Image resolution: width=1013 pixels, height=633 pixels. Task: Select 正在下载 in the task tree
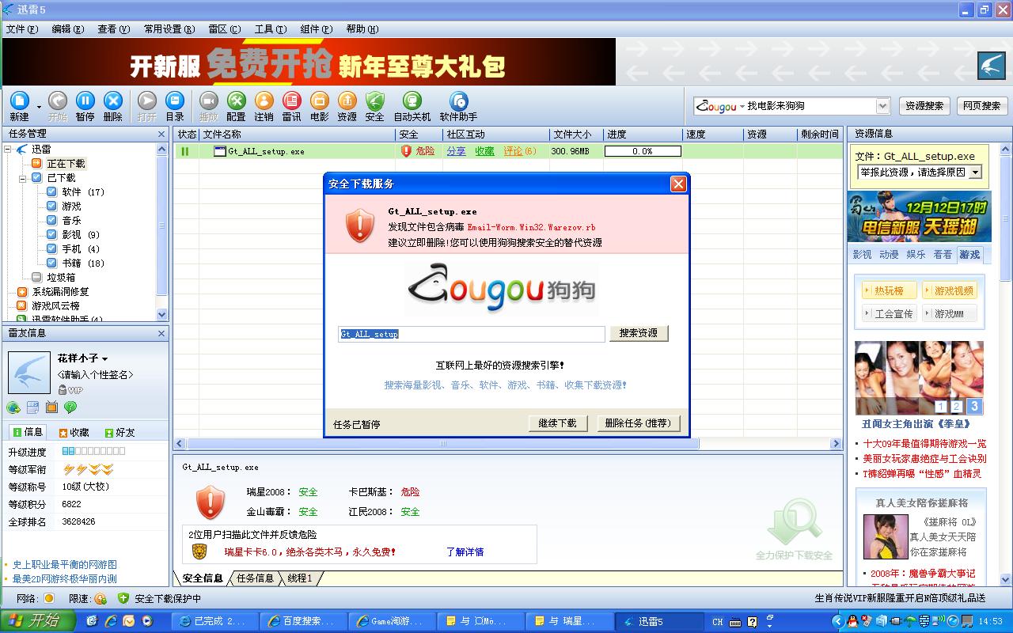coord(66,164)
